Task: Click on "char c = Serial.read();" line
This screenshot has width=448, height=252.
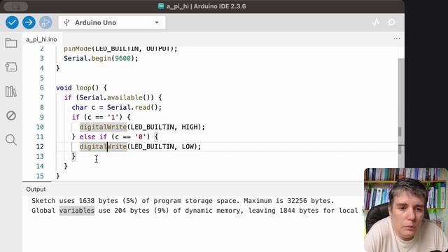Action: [x=117, y=107]
